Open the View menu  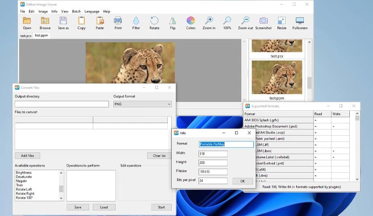[x=65, y=12]
